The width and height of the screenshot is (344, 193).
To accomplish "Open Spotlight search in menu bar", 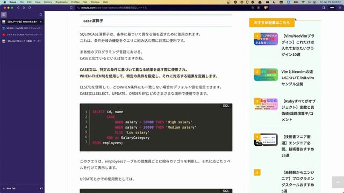I will (x=310, y=2).
